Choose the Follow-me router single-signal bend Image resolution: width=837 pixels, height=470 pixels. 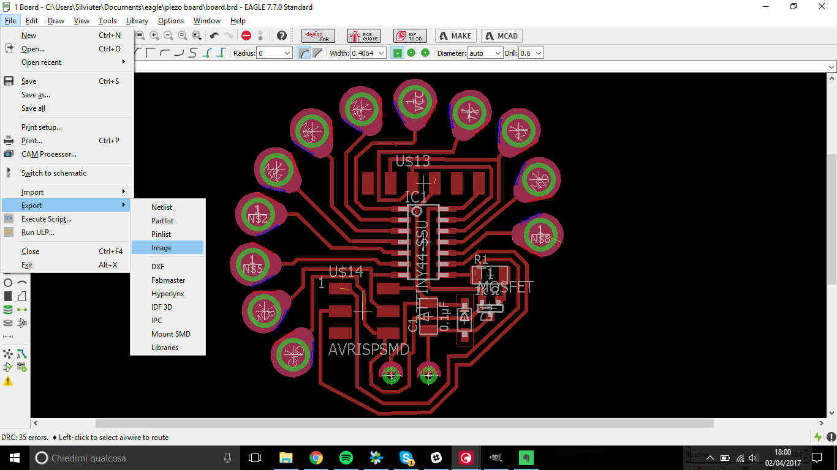coord(207,53)
